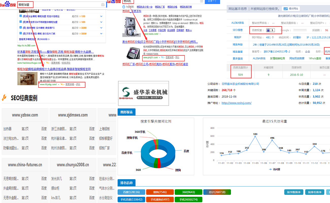Click camera icon in 橱柜加盟 search bar
Viewport: 330px width, 203px height.
click(103, 5)
